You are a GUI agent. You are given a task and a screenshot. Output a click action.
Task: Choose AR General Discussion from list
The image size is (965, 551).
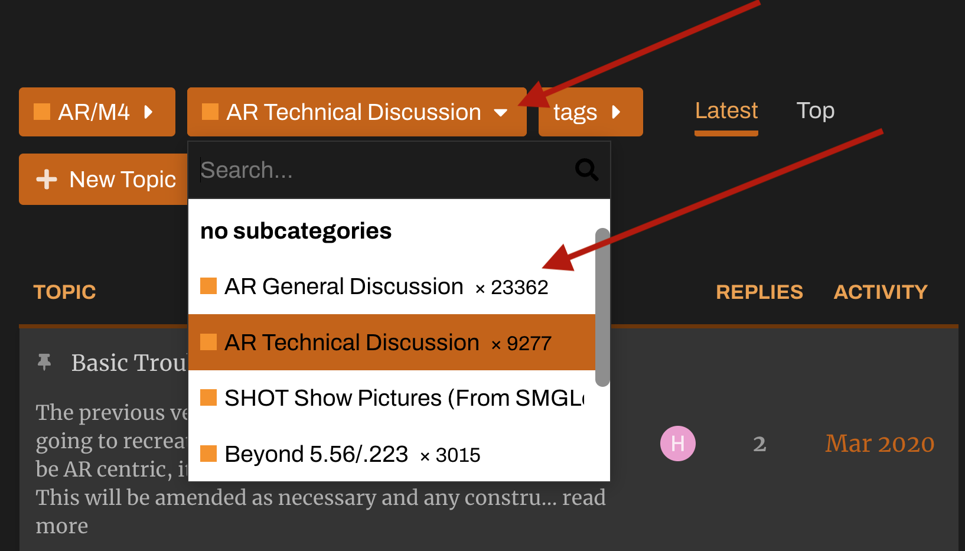pos(344,286)
